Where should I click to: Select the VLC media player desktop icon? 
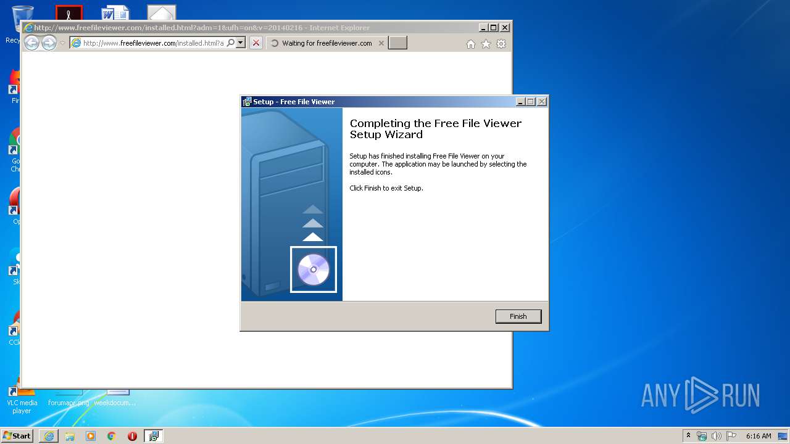pos(22,401)
